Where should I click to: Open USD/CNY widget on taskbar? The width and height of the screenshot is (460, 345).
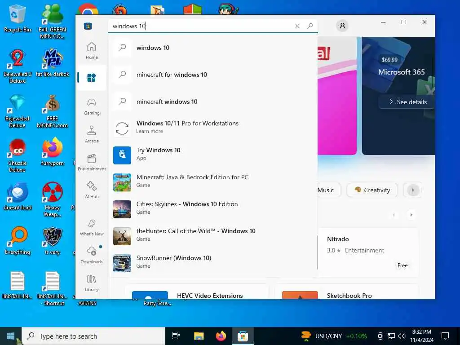click(x=334, y=336)
